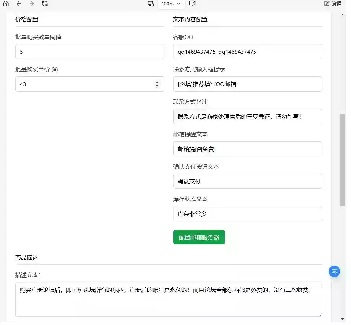
Task: Click the 编辑 button at top right
Action: (332, 3)
